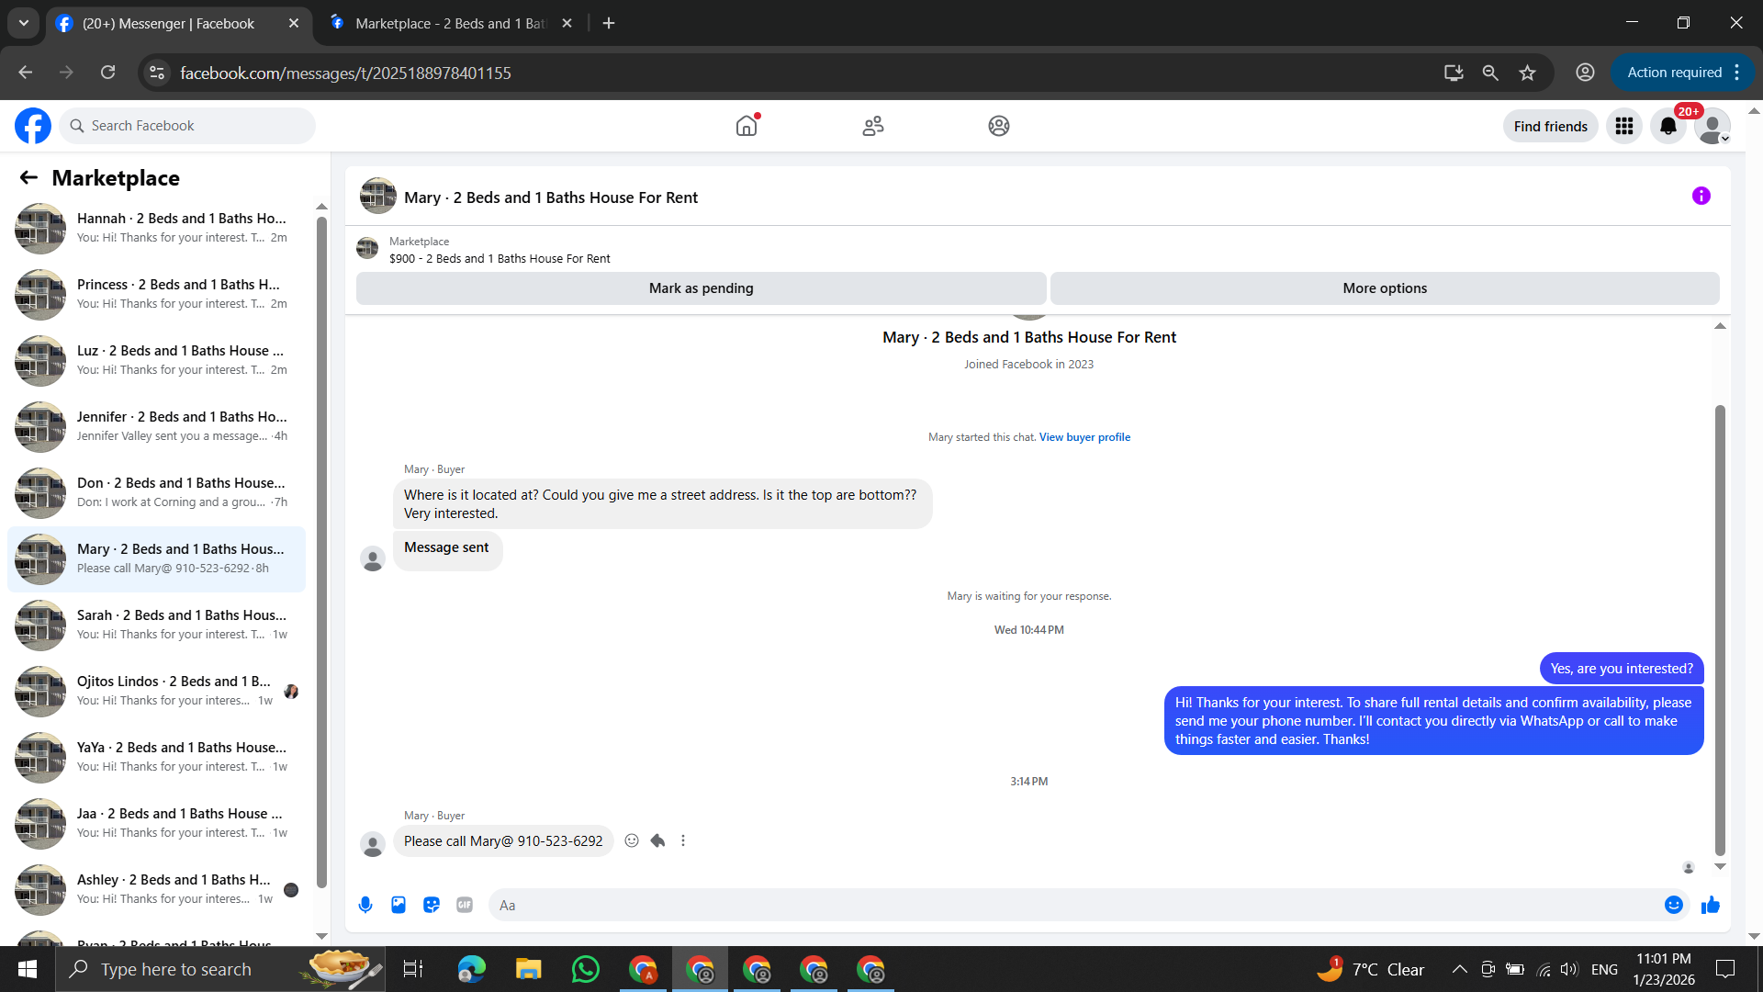Click the voice clip microphone icon
The image size is (1763, 992).
[365, 905]
